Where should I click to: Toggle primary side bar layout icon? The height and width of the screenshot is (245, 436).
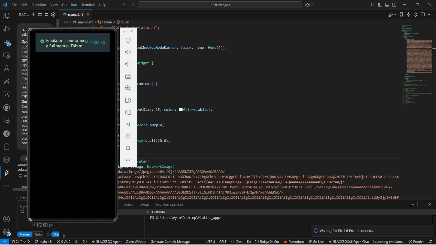tap(380, 5)
